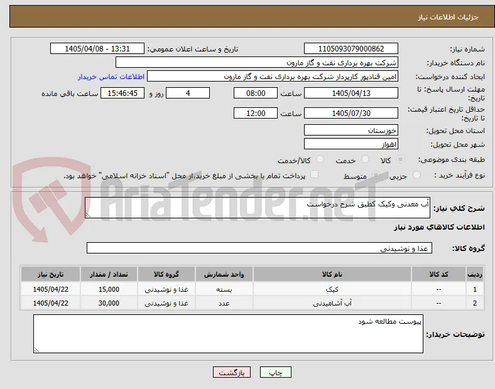This screenshot has height=389, width=495.
Task: Click the اطلاعات کالاهای مورد نیاز section heading
Action: (x=439, y=227)
